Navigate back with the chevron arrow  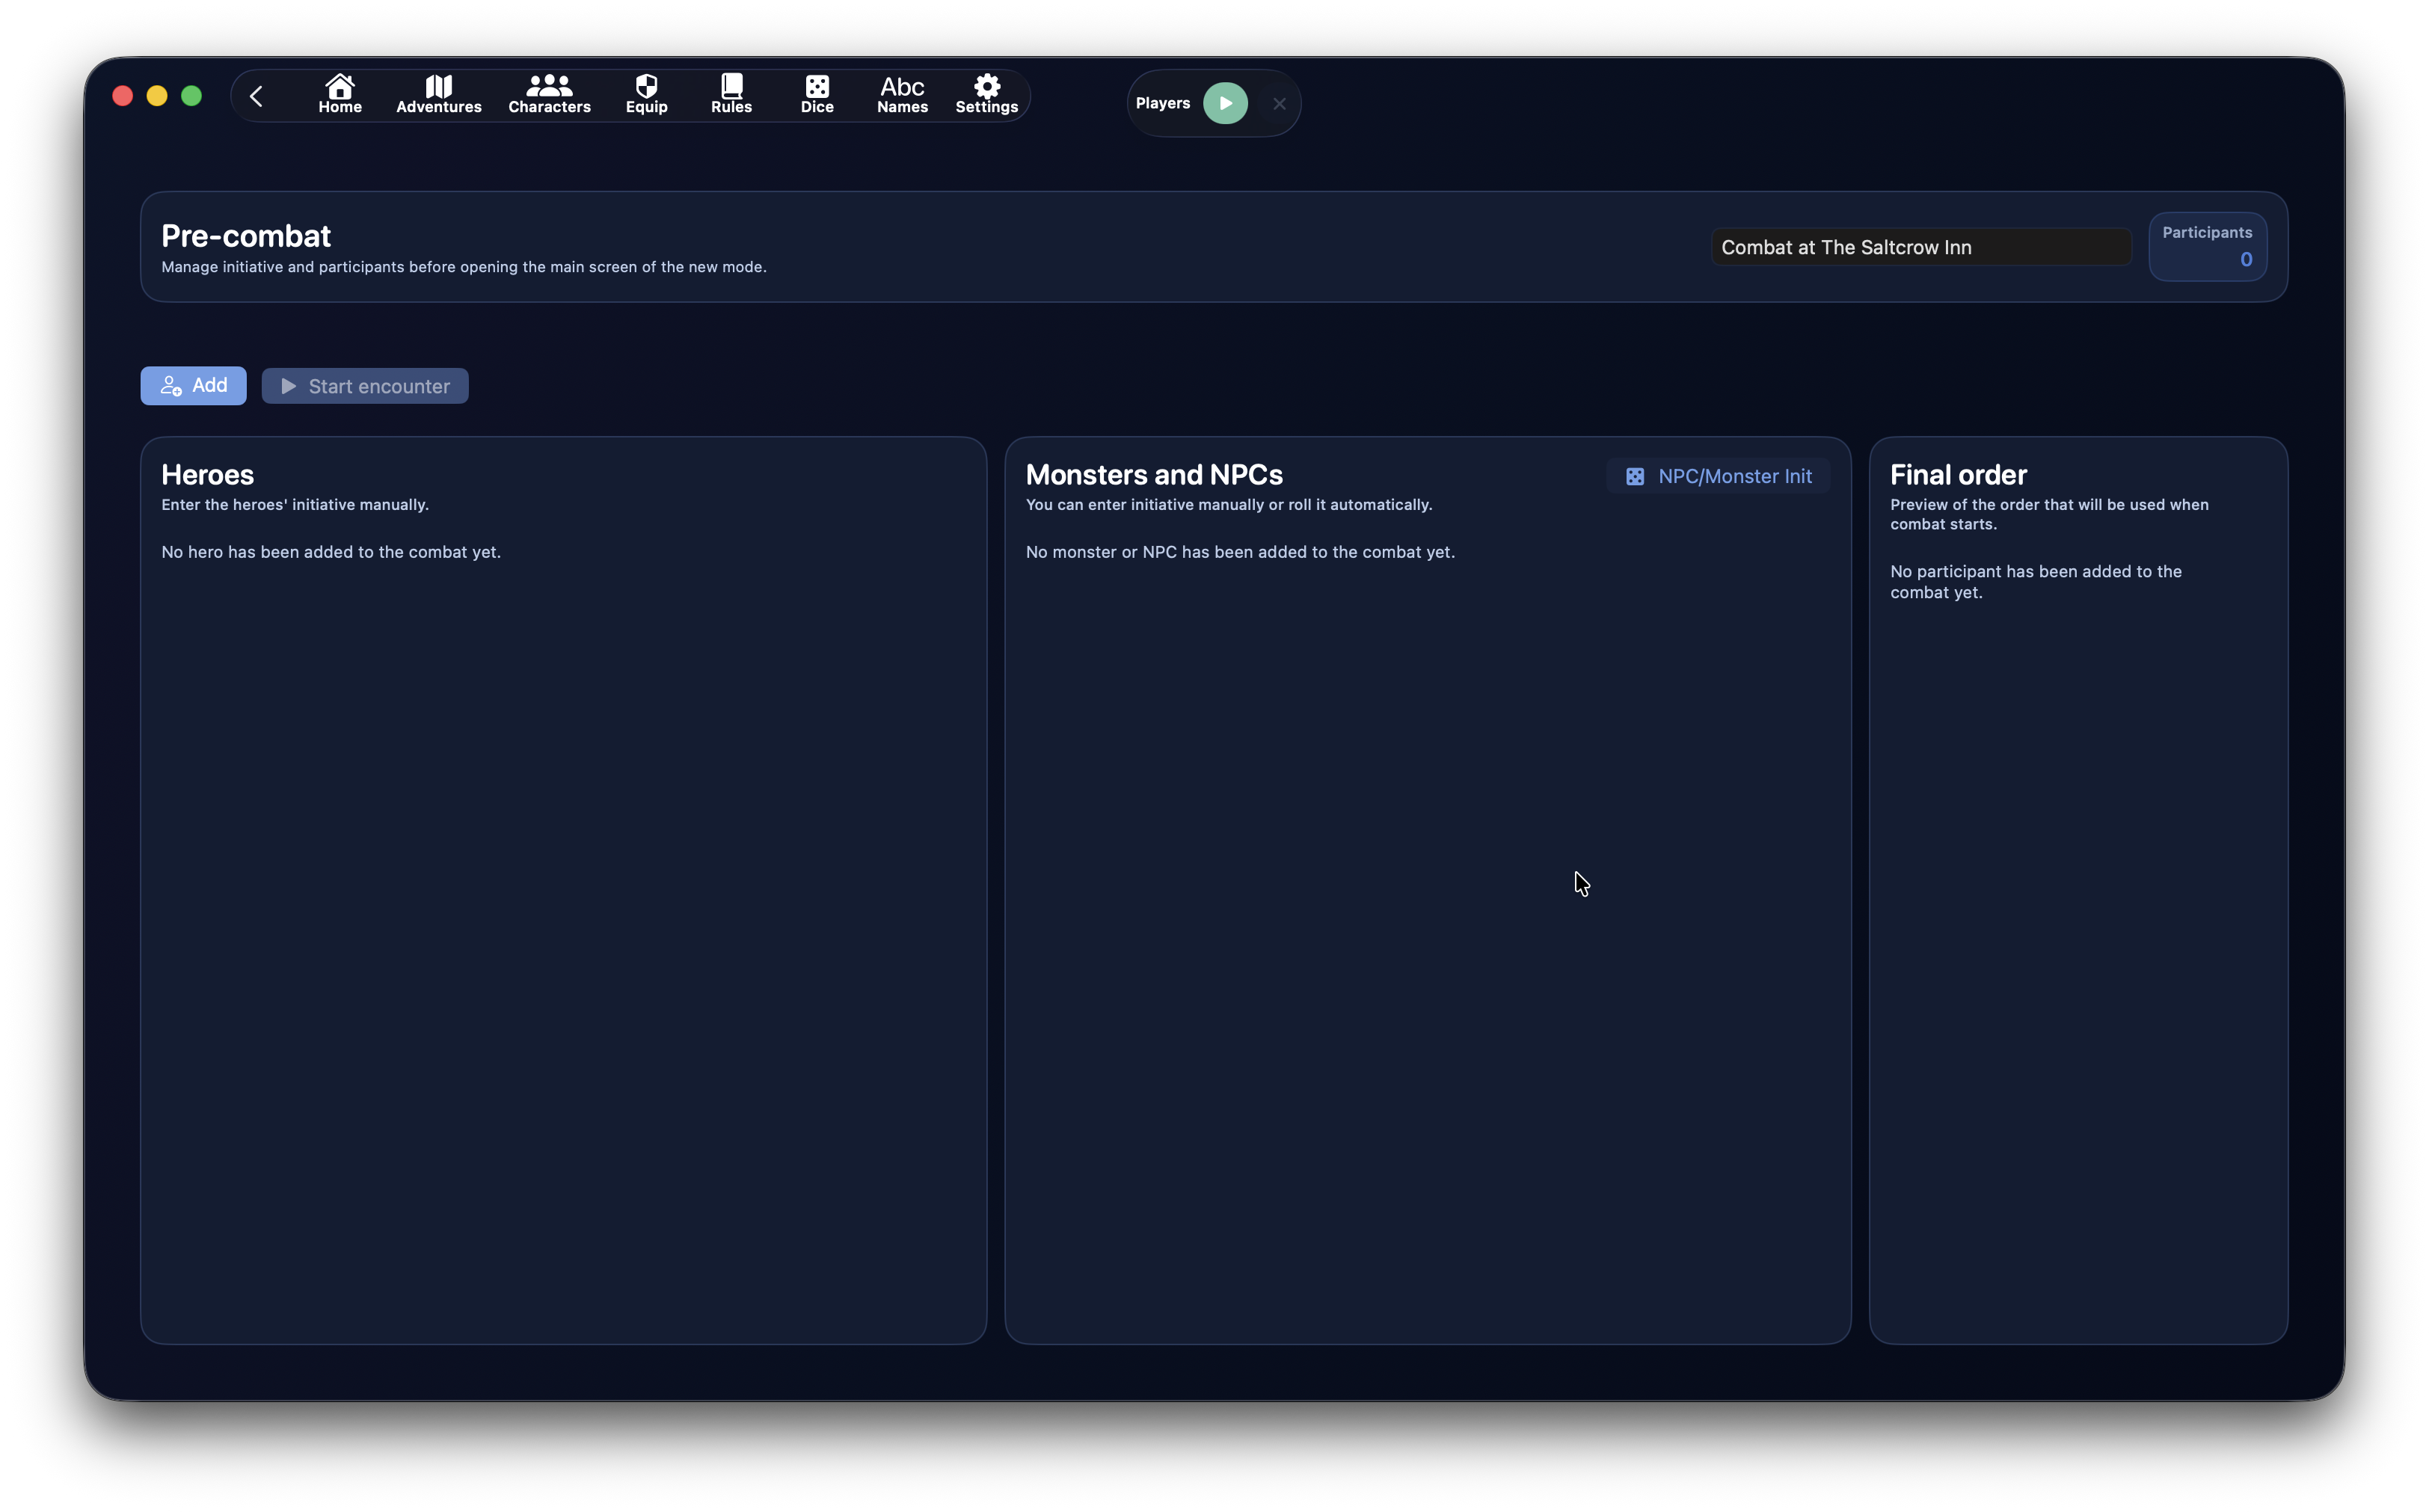click(x=256, y=95)
